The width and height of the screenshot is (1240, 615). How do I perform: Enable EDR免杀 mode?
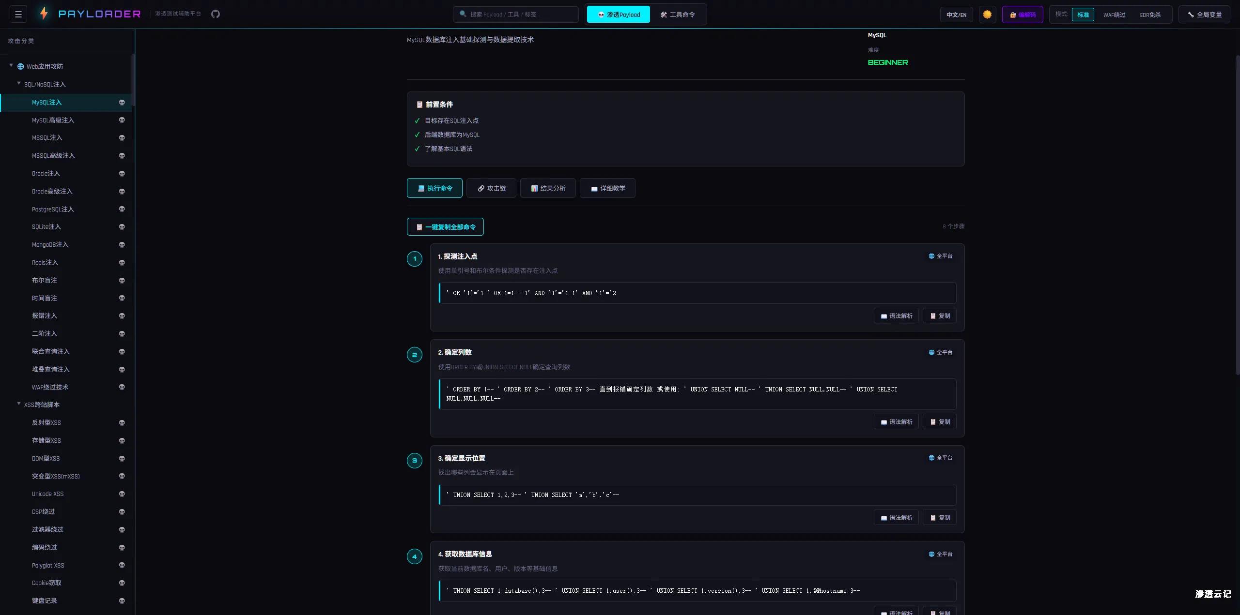tap(1150, 15)
